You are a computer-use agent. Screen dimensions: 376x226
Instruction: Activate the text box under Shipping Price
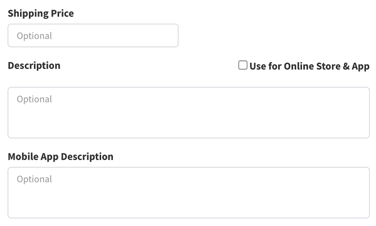[93, 36]
